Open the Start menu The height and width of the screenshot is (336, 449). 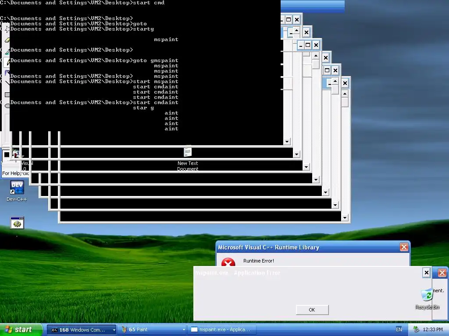click(21, 330)
